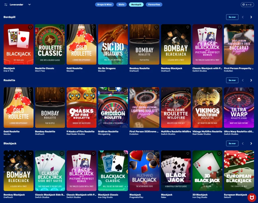Open the Drops & Wins tab
Screen dimensions: 258x203
tap(104, 5)
